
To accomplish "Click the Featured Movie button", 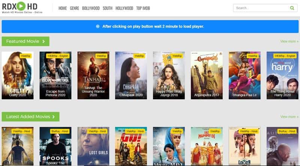I will 25,41.
